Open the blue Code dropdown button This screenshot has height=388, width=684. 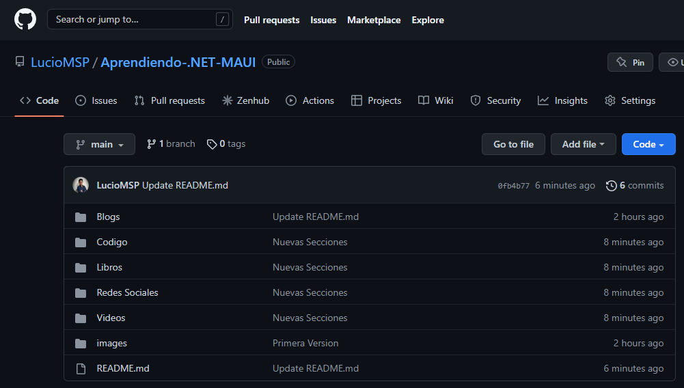[x=648, y=144]
